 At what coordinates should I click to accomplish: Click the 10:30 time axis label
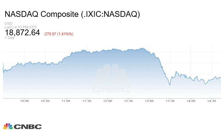pyautogui.click(x=45, y=101)
